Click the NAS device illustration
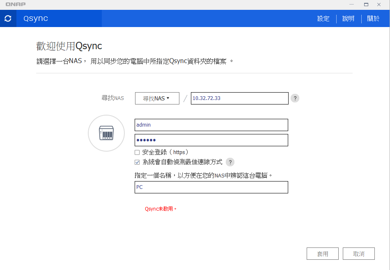 tap(106, 133)
